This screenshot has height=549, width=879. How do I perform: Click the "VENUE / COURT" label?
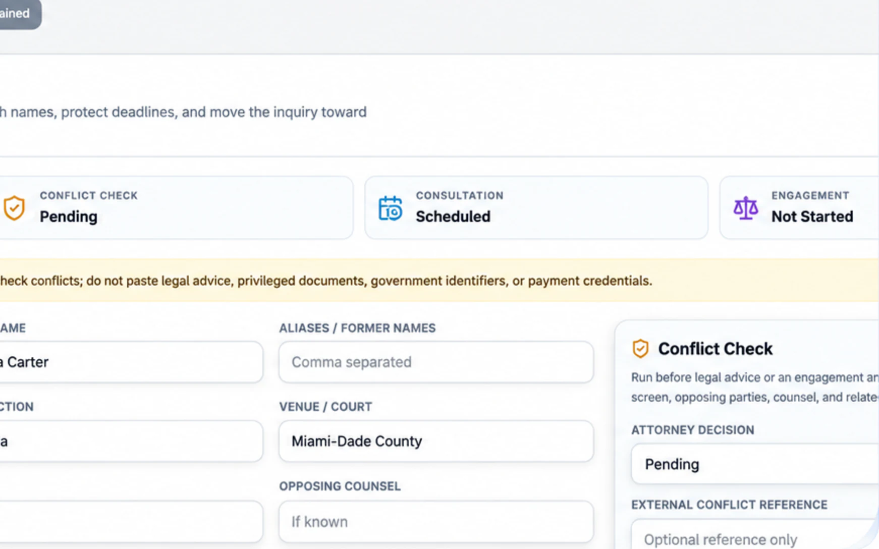[325, 407]
